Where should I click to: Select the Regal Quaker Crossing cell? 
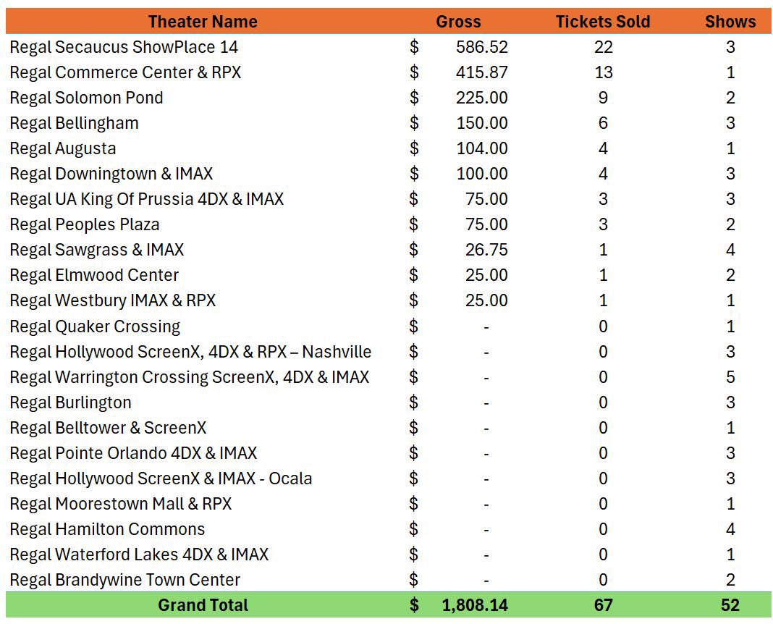95,326
